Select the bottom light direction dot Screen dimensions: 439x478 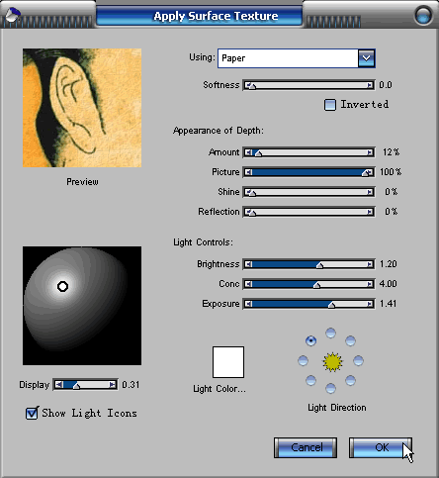pyautogui.click(x=330, y=388)
